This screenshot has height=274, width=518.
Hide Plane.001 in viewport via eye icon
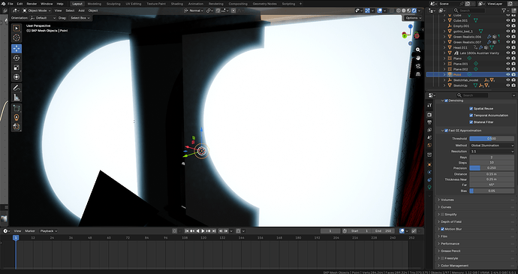[508, 64]
